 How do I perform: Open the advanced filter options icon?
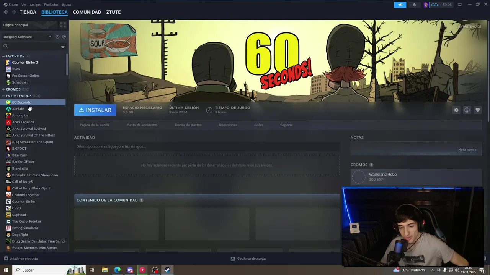pyautogui.click(x=63, y=46)
